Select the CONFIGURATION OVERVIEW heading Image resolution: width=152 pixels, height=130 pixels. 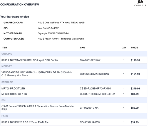click(20, 5)
